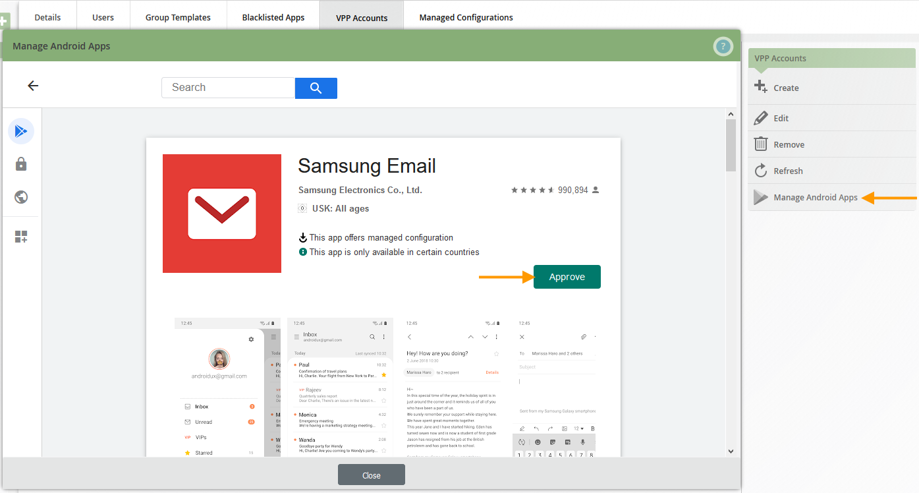This screenshot has height=493, width=919.
Task: Open the web apps globe icon
Action: click(x=21, y=197)
